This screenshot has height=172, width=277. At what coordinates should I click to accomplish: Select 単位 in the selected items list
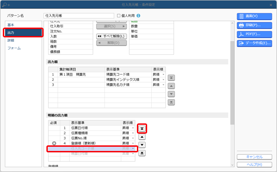pos(151,31)
